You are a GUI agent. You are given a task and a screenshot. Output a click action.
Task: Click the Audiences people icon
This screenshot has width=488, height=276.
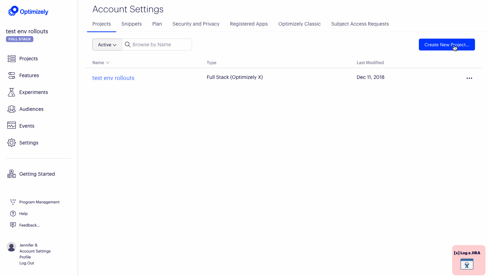tap(12, 109)
